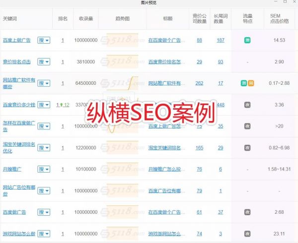This screenshot has width=298, height=243.
Task: Open the keyword link 月嫂推广
Action: pyautogui.click(x=11, y=169)
